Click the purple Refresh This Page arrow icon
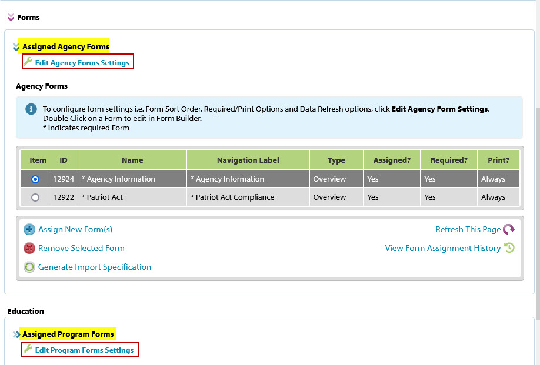The width and height of the screenshot is (540, 365). click(509, 230)
